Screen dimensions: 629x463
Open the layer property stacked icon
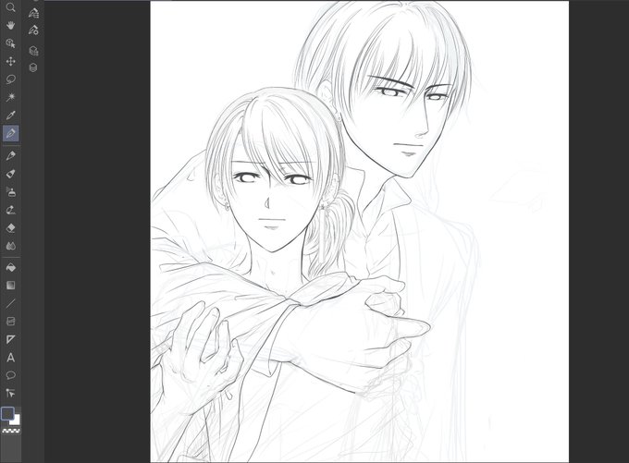coord(33,51)
